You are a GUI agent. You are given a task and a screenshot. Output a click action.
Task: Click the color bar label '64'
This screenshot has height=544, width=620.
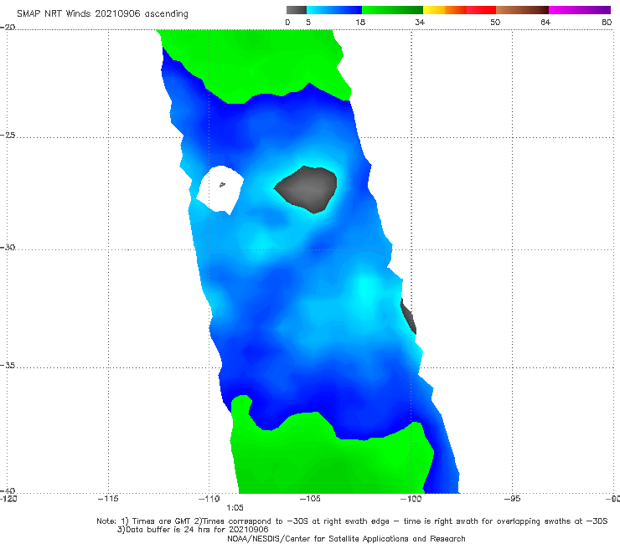click(545, 22)
